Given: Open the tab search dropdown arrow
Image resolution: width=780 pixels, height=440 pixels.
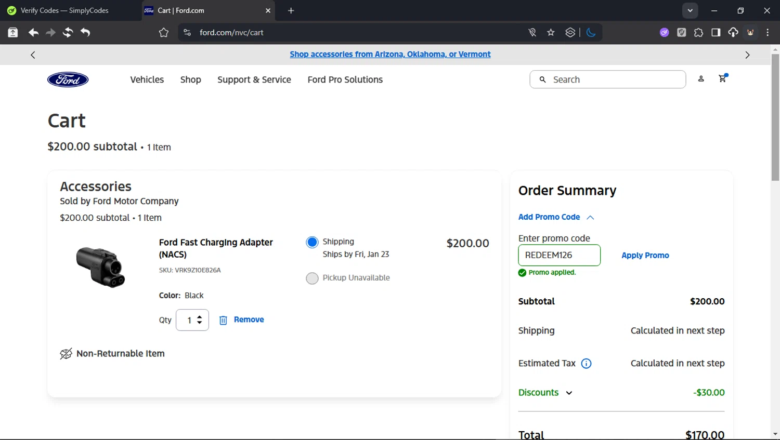Looking at the screenshot, I should (690, 10).
